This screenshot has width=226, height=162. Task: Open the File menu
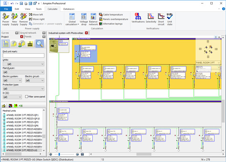coord(6,9)
